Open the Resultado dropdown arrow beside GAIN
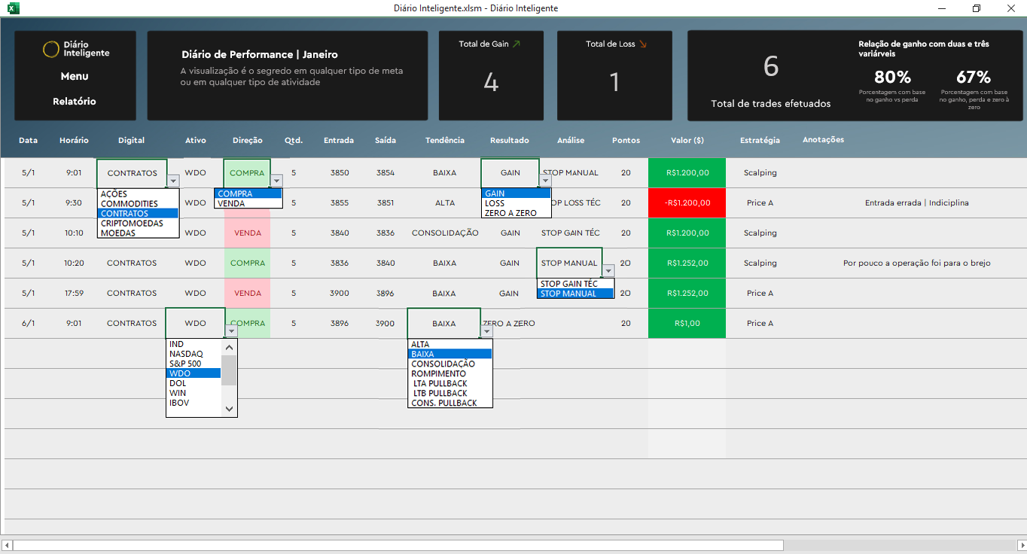This screenshot has height=554, width=1027. pos(545,181)
